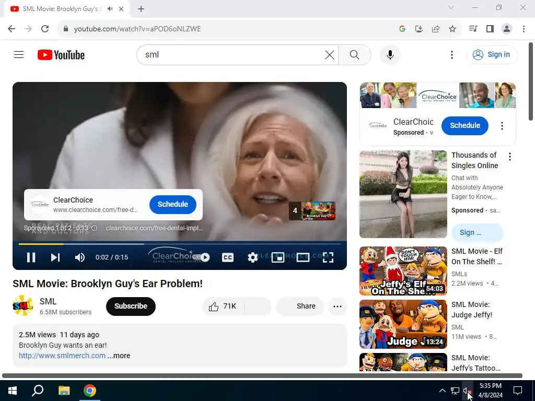Screen dimensions: 535x401
Task: Open player settings gear
Action: pos(252,257)
